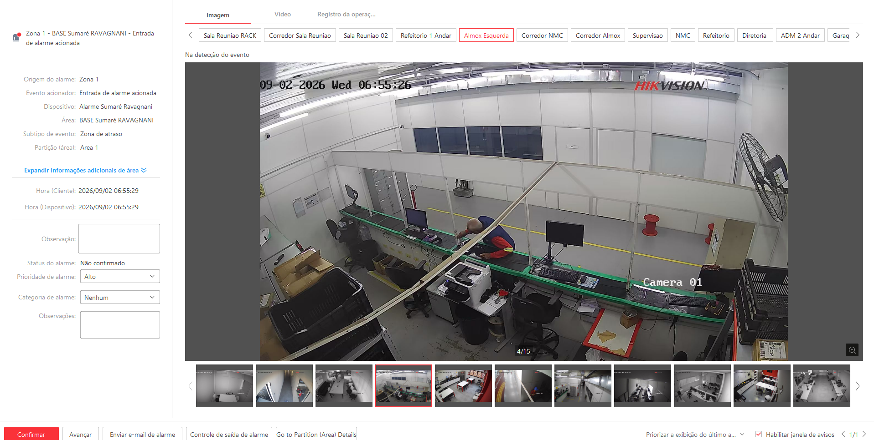This screenshot has width=874, height=440.
Task: Select the Almox Esquerda camera
Action: 486,35
